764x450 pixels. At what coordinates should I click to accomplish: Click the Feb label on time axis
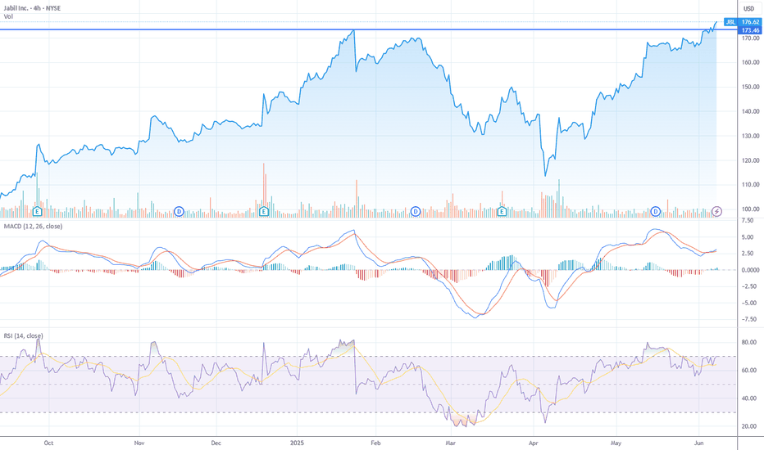pyautogui.click(x=375, y=443)
